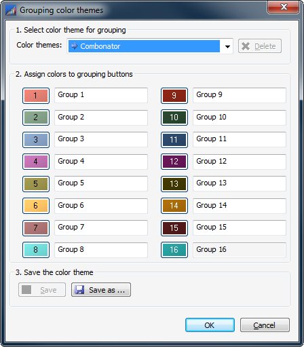Open the dark red swatch 9
Image resolution: width=304 pixels, height=347 pixels.
174,96
